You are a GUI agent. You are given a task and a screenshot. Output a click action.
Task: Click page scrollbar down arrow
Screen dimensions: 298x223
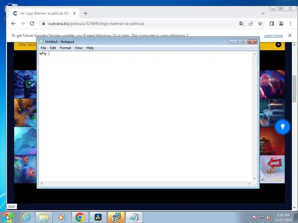(294, 207)
